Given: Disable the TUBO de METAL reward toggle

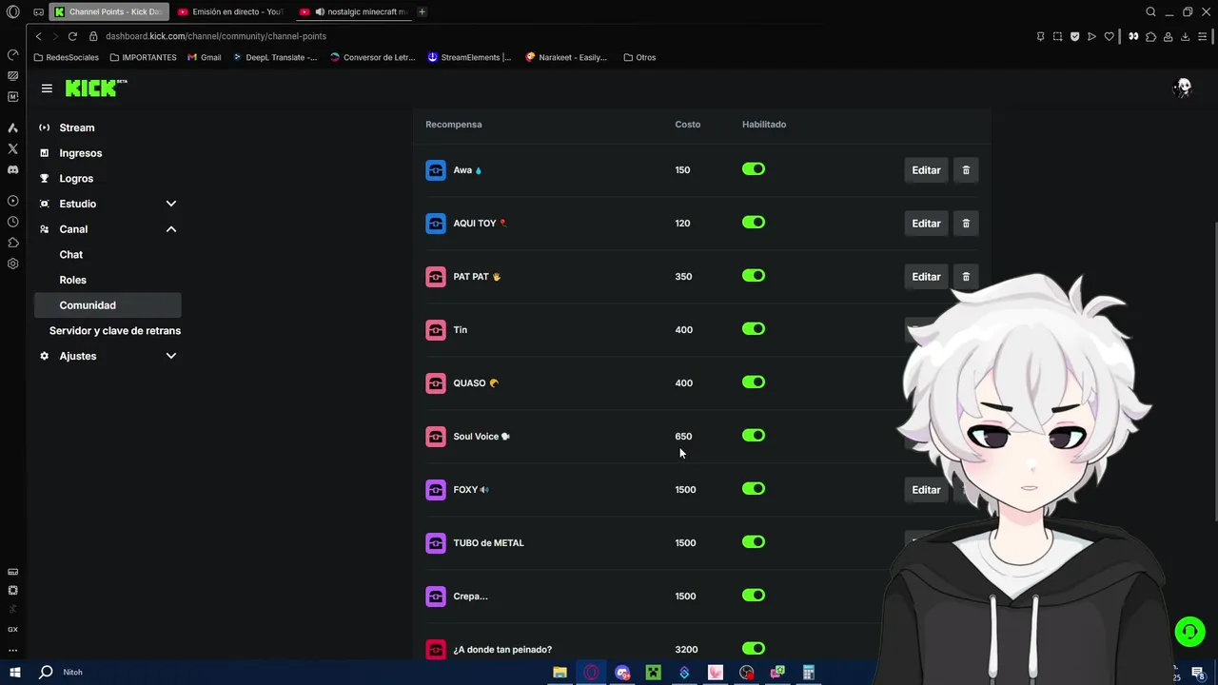Looking at the screenshot, I should point(754,542).
